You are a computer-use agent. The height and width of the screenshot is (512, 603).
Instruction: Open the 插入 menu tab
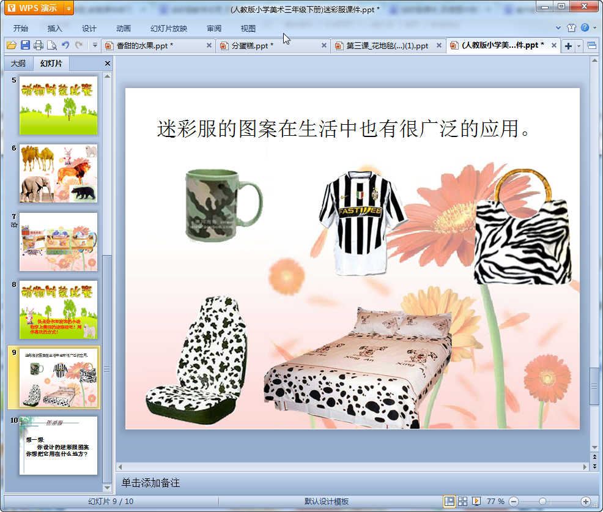(x=55, y=29)
